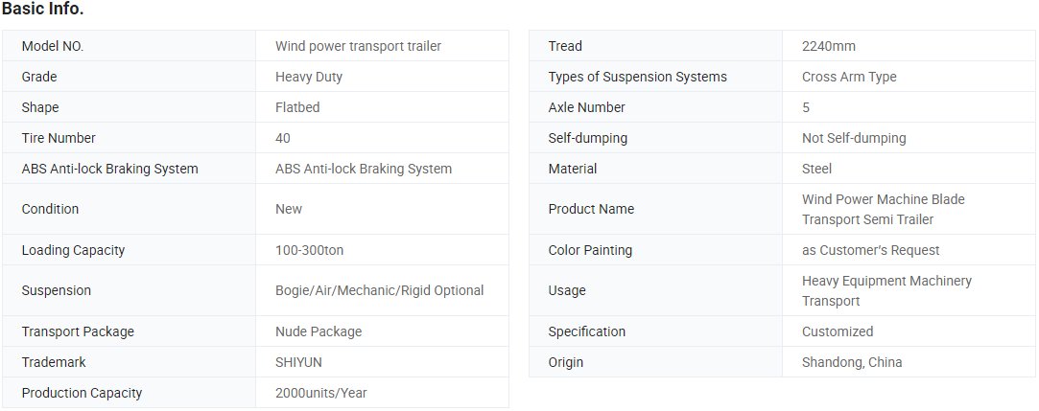This screenshot has height=411, width=1039.
Task: Select the Not Self-dumping value
Action: pos(854,138)
